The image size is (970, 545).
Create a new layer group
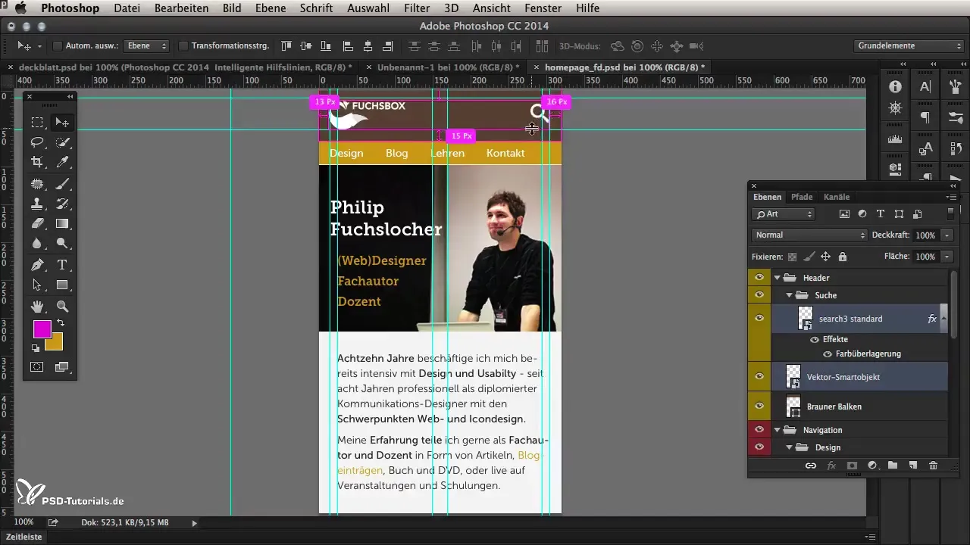pyautogui.click(x=892, y=466)
